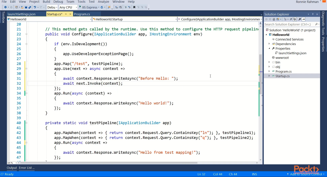Open the Properties side tab on right edge
The image size is (327, 177).
pos(323,44)
